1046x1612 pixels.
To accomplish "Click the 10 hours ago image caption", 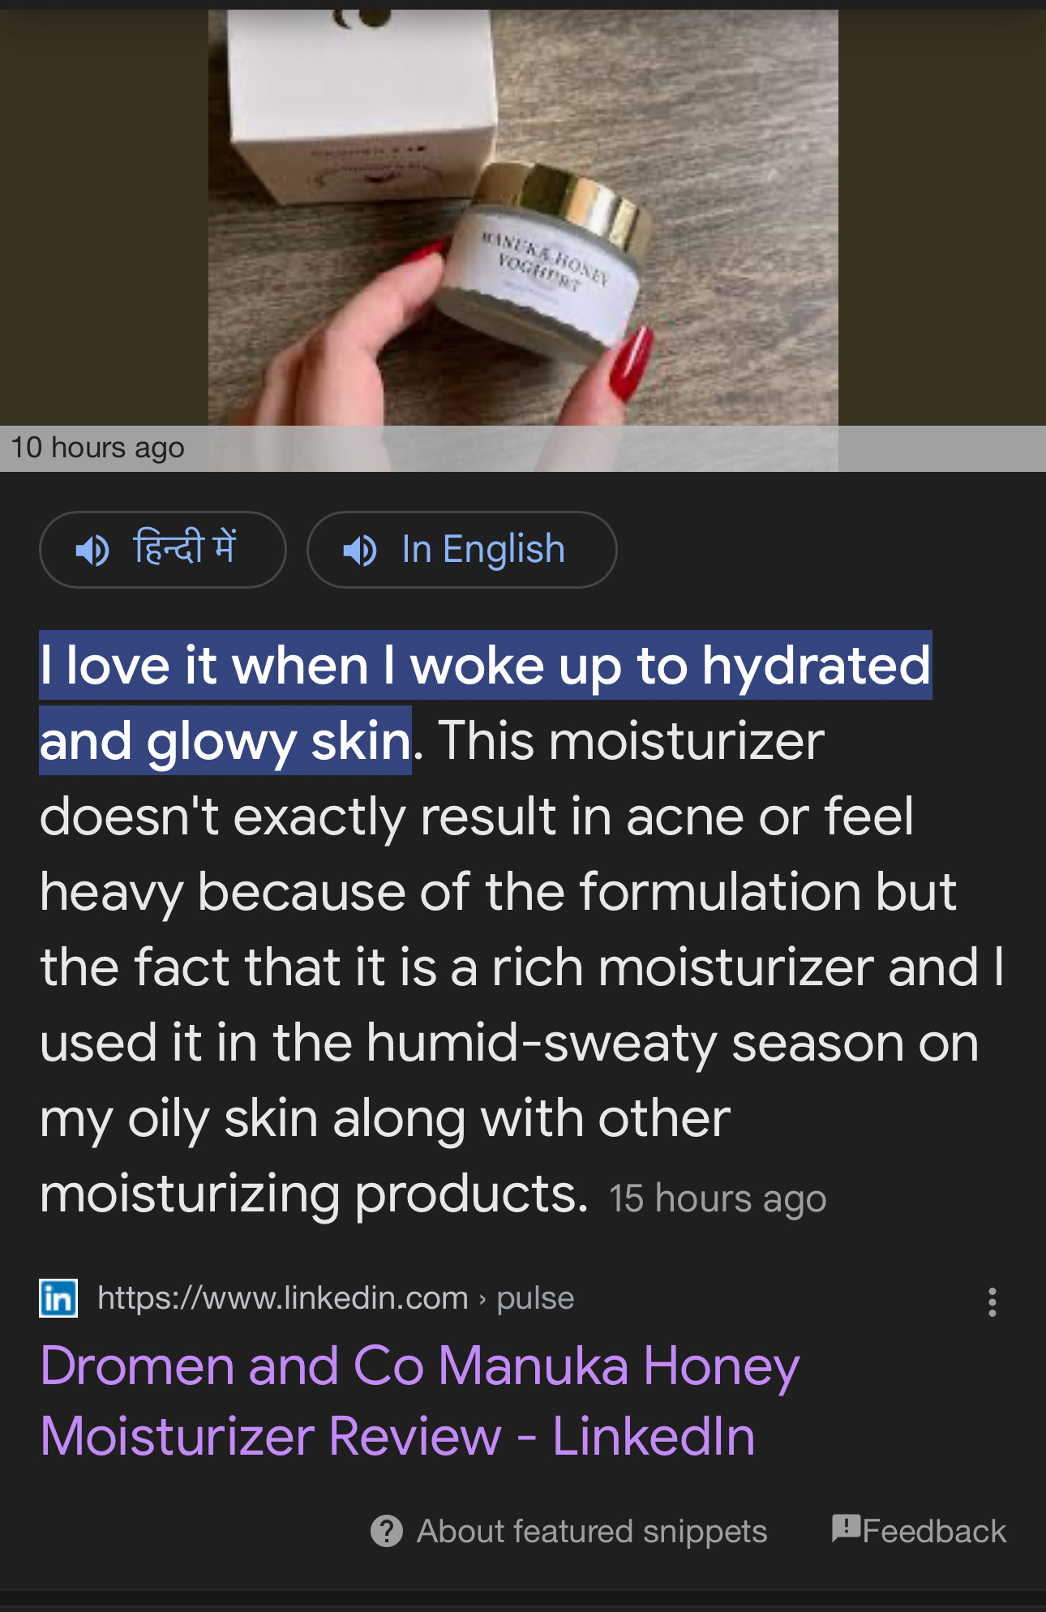I will (x=97, y=448).
